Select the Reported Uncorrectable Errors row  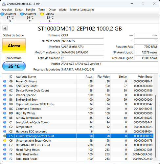click(x=78, y=104)
